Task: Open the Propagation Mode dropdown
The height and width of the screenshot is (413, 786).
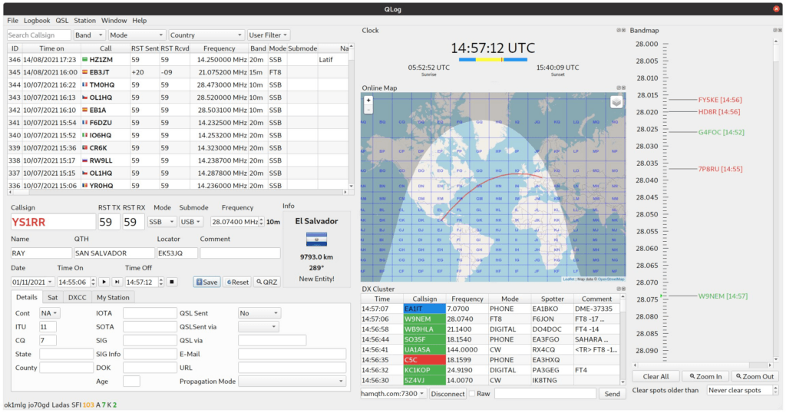Action: pos(292,382)
